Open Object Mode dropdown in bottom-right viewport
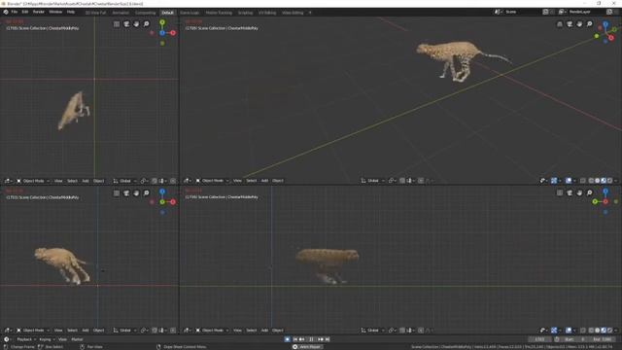622x350 pixels. pyautogui.click(x=212, y=331)
